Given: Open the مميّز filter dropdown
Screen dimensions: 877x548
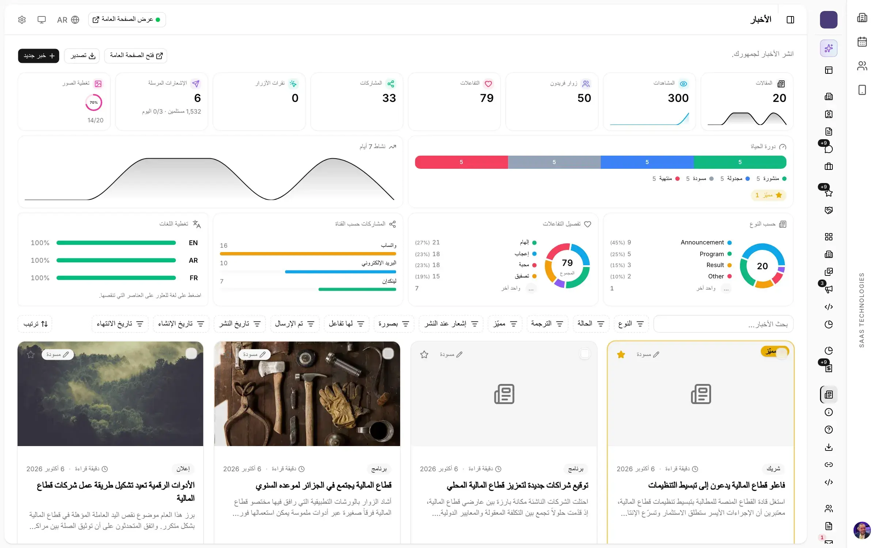Looking at the screenshot, I should [x=505, y=324].
